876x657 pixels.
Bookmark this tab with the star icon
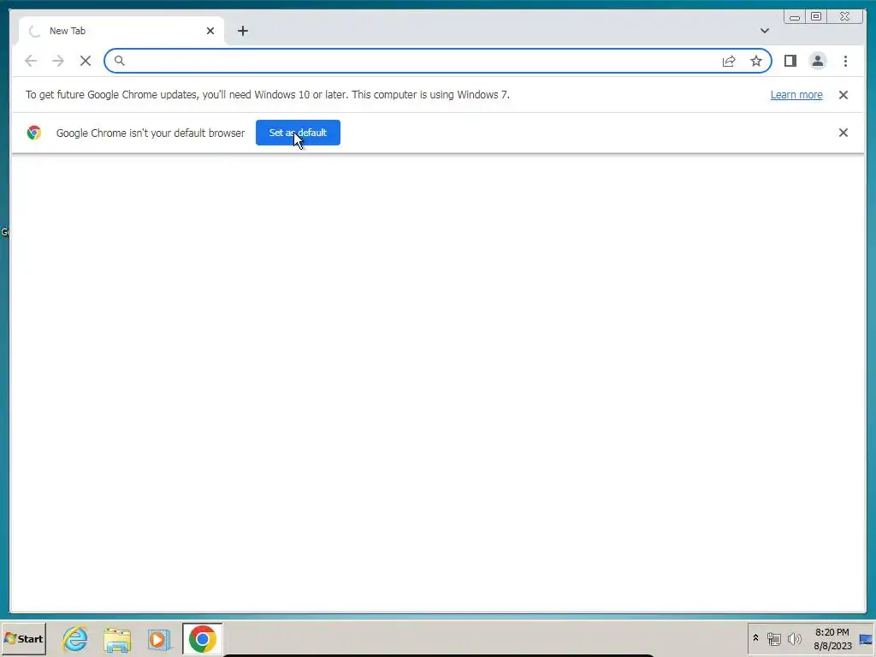click(756, 61)
